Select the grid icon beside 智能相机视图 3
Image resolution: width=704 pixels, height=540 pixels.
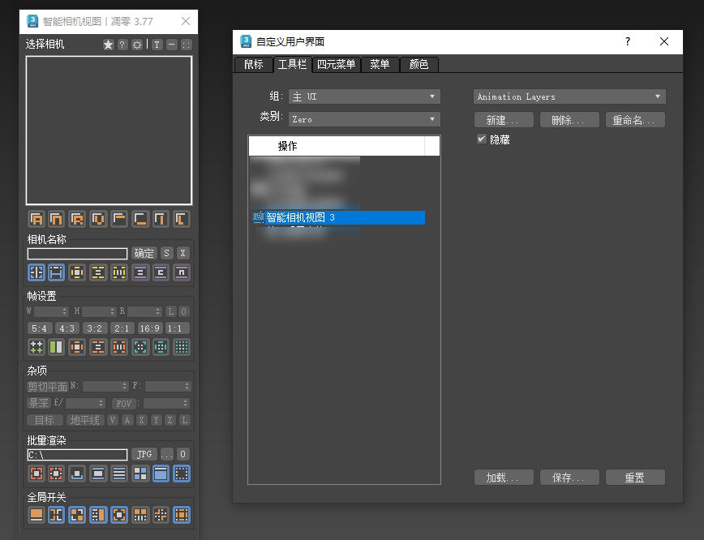coord(258,218)
